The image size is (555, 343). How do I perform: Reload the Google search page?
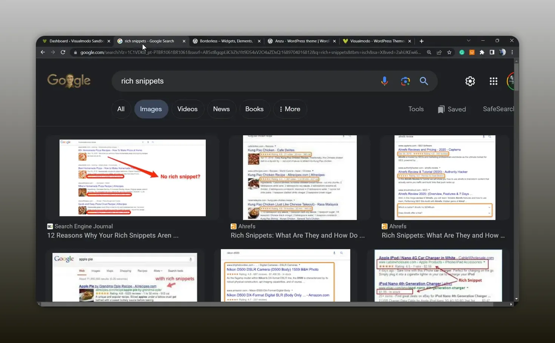63,52
